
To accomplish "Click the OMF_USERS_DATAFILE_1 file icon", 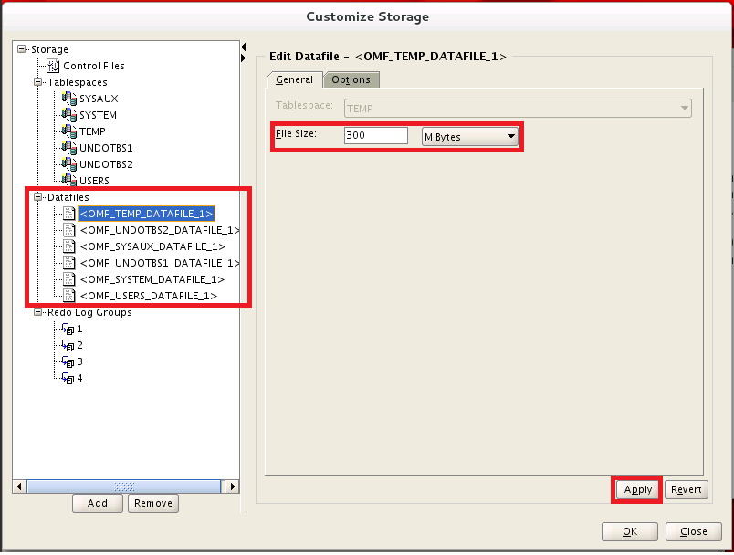I will point(68,296).
